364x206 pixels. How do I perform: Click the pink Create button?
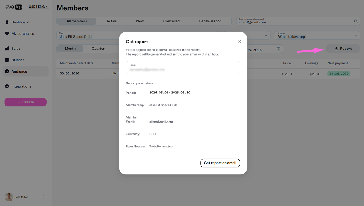[x=25, y=102]
